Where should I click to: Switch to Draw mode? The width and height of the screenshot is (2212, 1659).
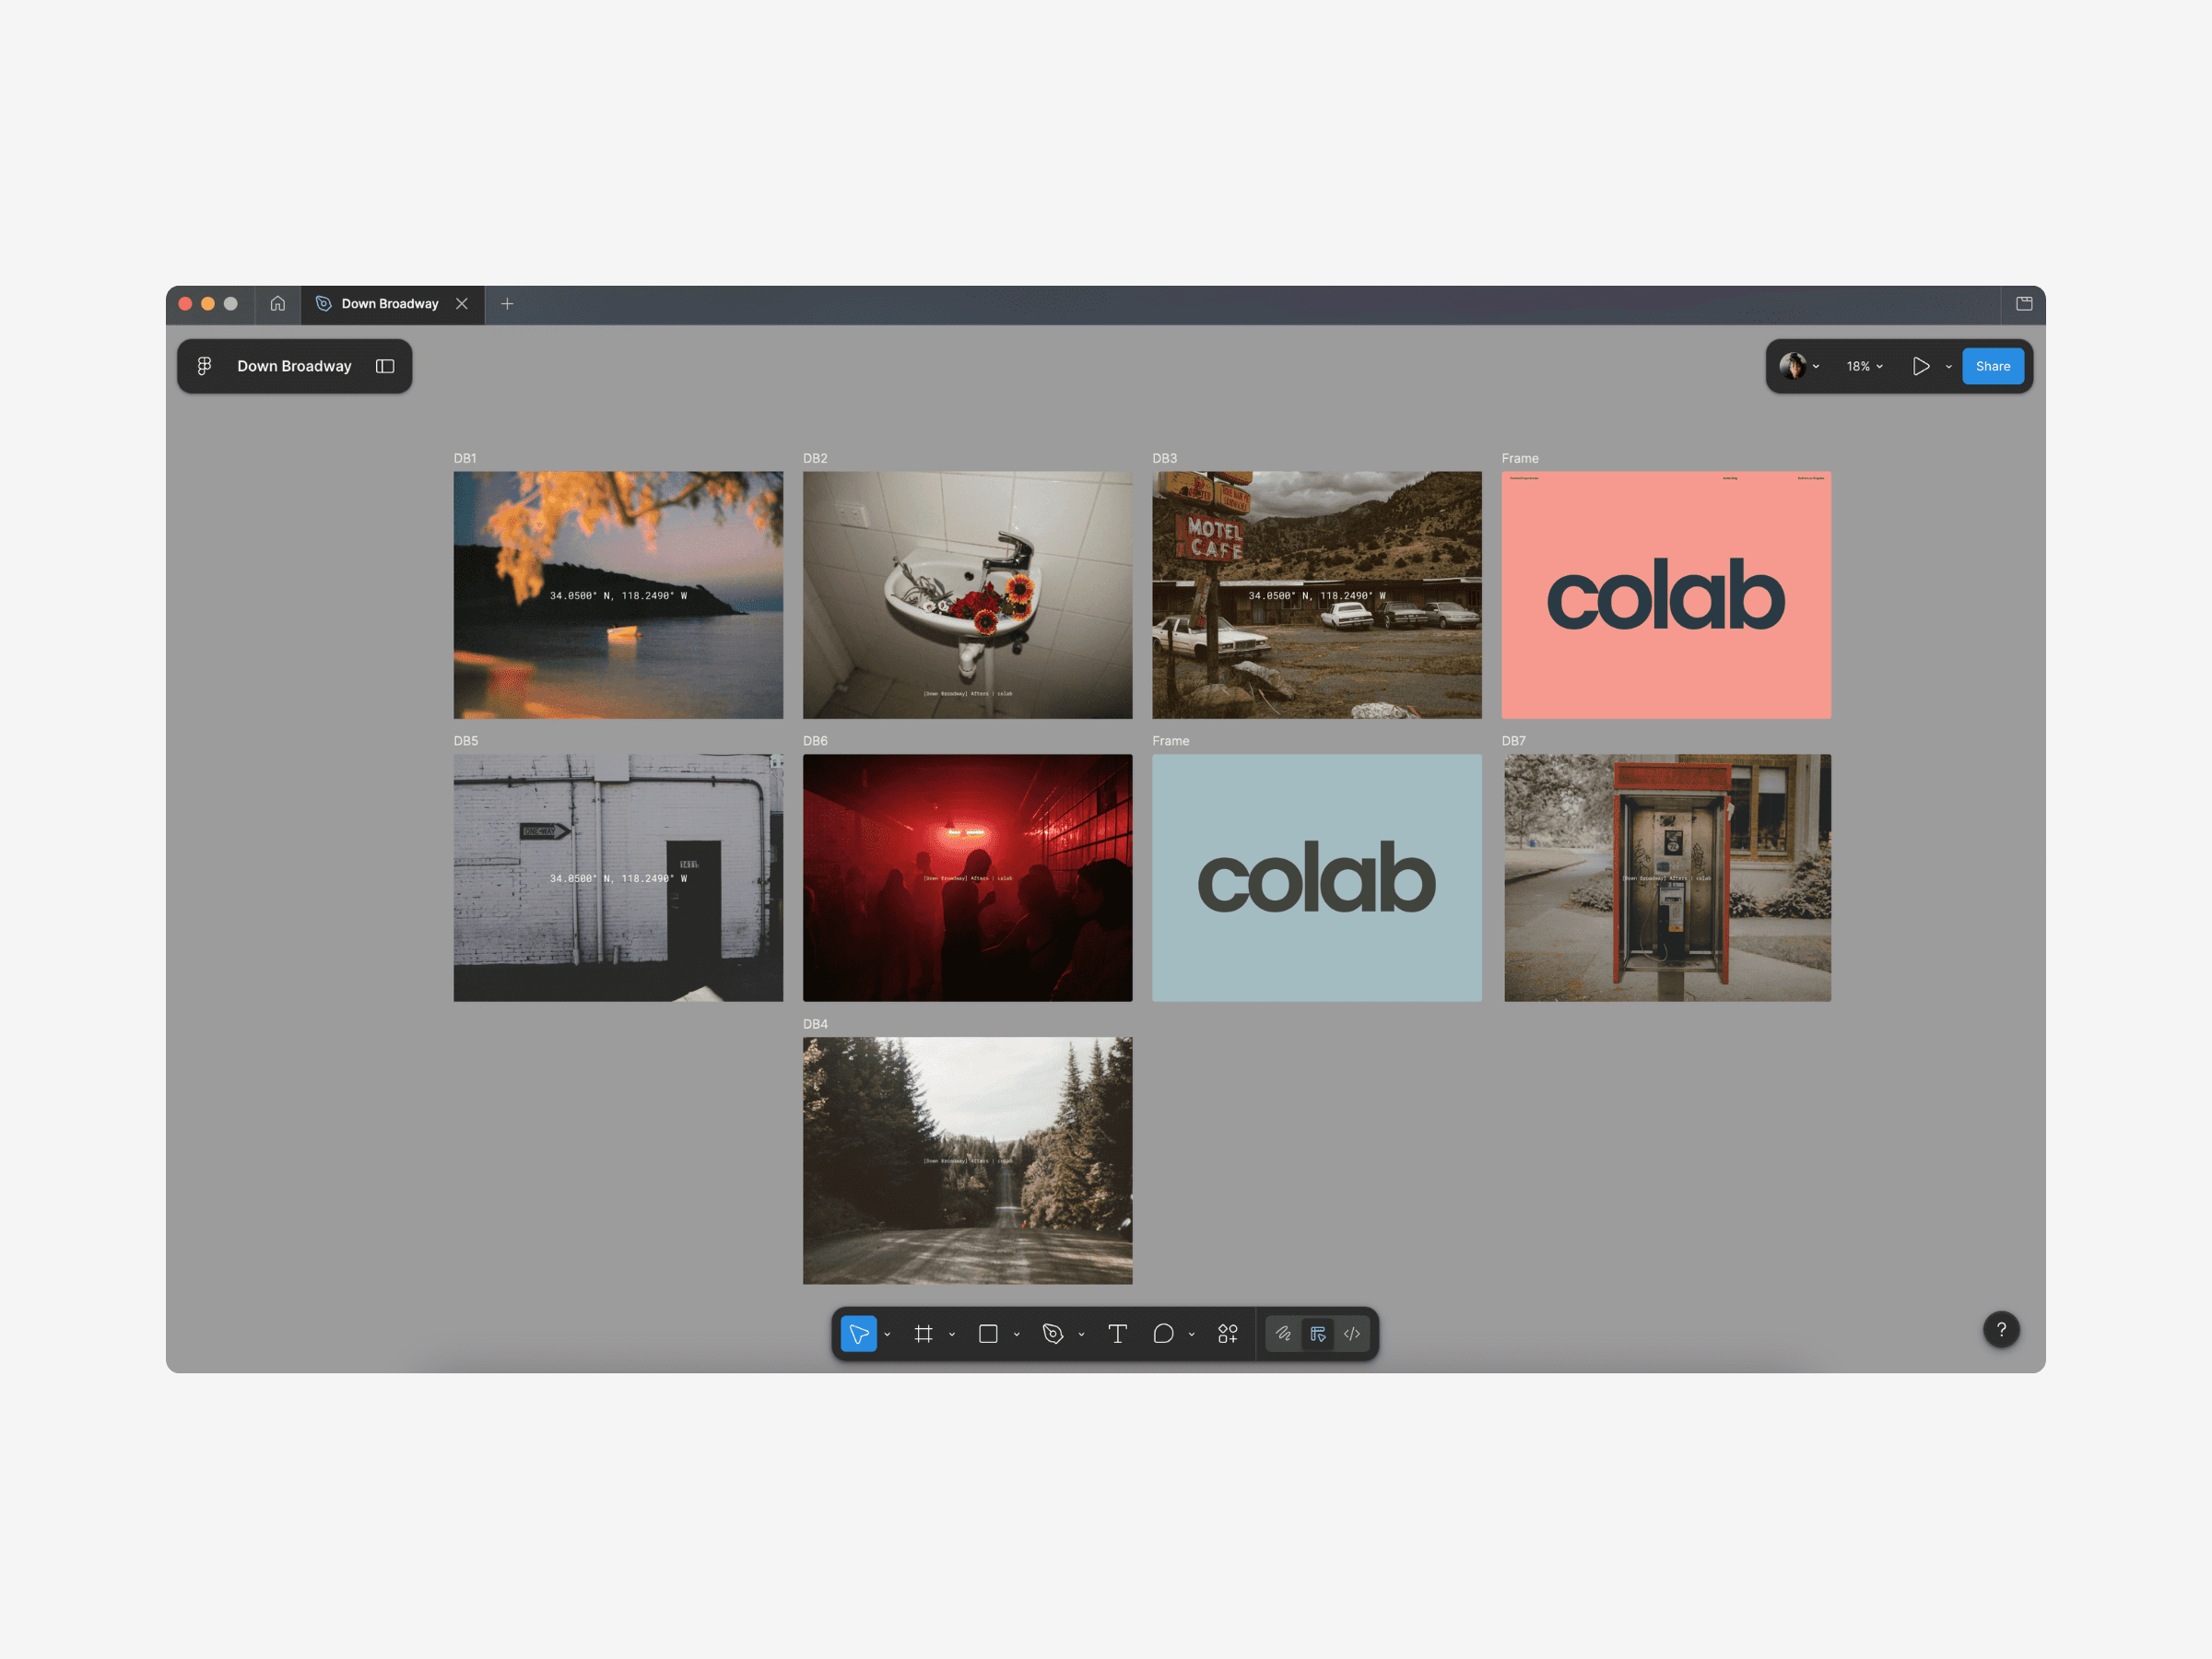[x=1283, y=1333]
